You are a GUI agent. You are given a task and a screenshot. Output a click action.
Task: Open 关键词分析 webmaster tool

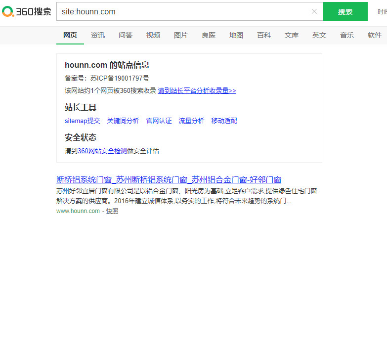123,121
